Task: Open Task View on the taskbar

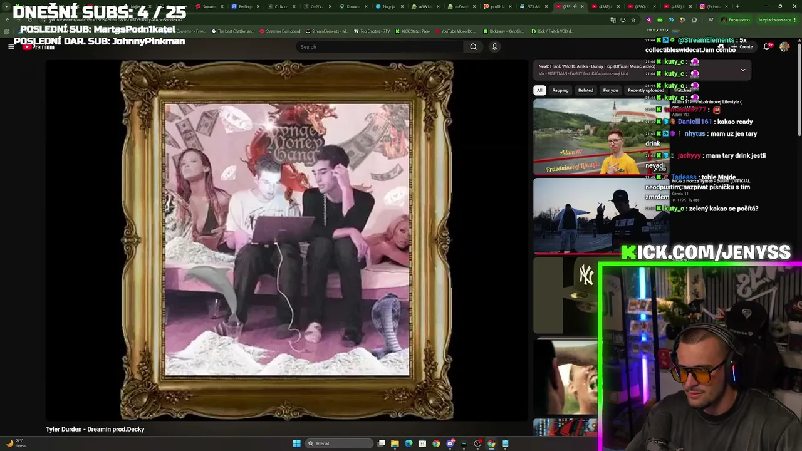Action: pyautogui.click(x=382, y=443)
